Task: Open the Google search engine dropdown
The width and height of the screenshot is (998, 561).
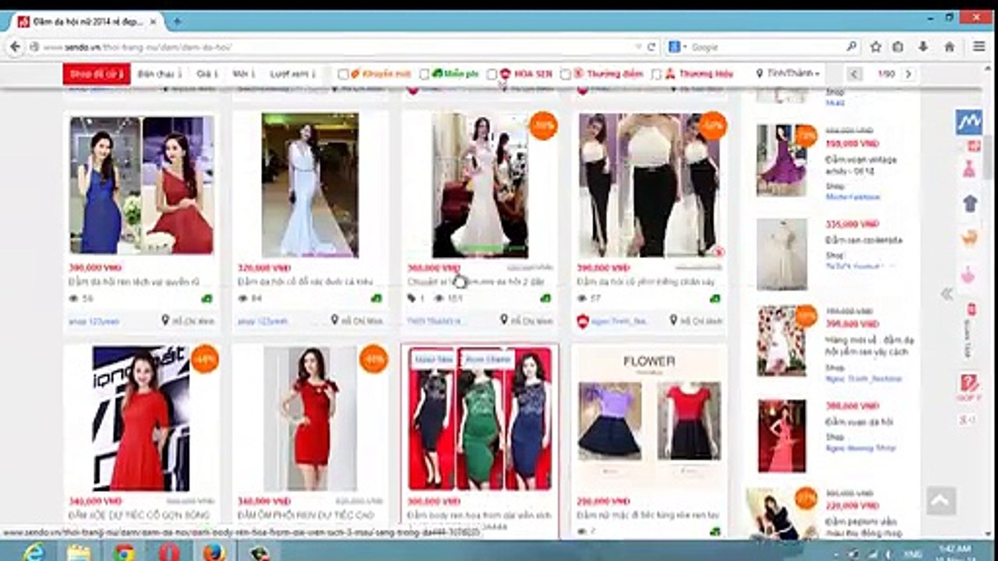Action: [x=678, y=47]
